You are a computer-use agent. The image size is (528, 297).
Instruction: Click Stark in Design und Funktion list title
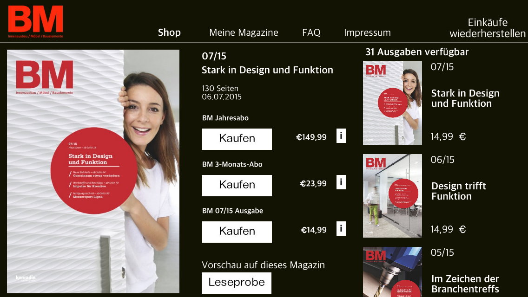[x=465, y=98]
